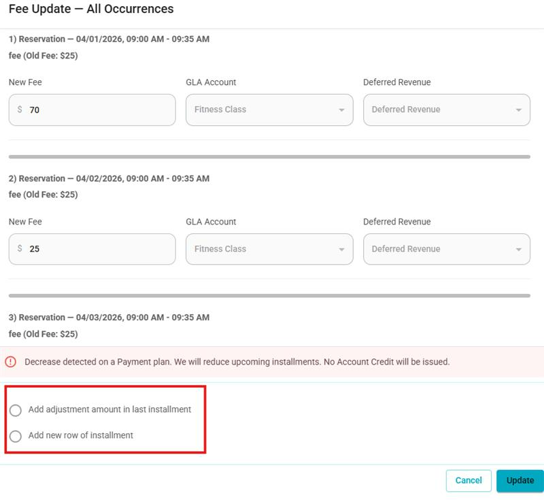The height and width of the screenshot is (500, 544).
Task: Click the red warning icon in payment plan alert
Action: point(11,361)
